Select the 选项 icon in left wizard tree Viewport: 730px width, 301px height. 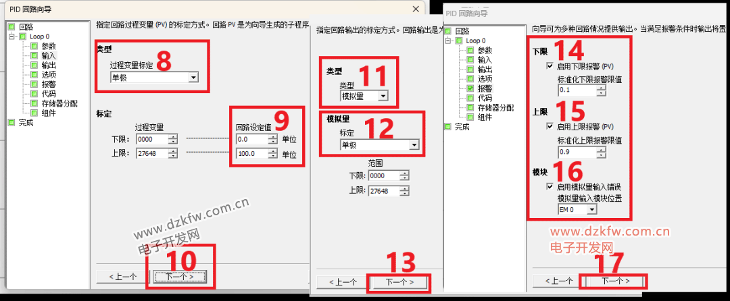click(x=34, y=74)
